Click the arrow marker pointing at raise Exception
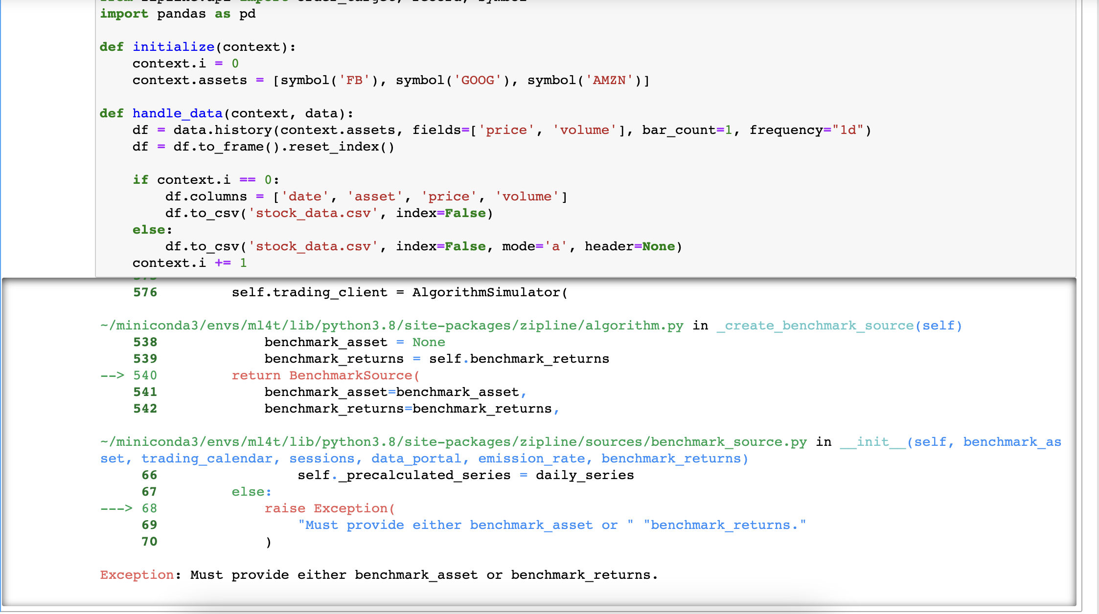Screen dimensions: 1099x614 pyautogui.click(x=116, y=508)
